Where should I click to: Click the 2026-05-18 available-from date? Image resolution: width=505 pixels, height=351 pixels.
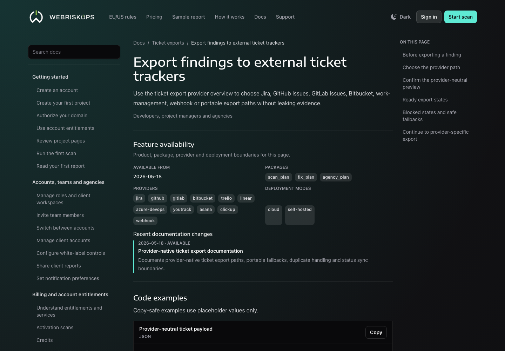click(x=147, y=177)
